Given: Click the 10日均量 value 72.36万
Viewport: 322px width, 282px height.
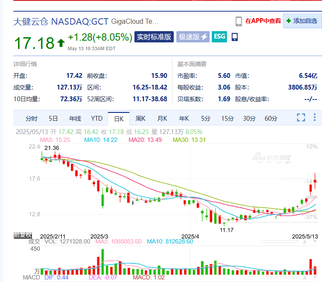Looking at the screenshot, I should 71,99.
